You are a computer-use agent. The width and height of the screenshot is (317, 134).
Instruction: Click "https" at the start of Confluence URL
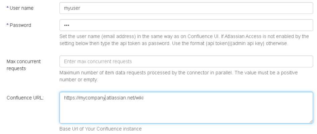click(x=68, y=98)
